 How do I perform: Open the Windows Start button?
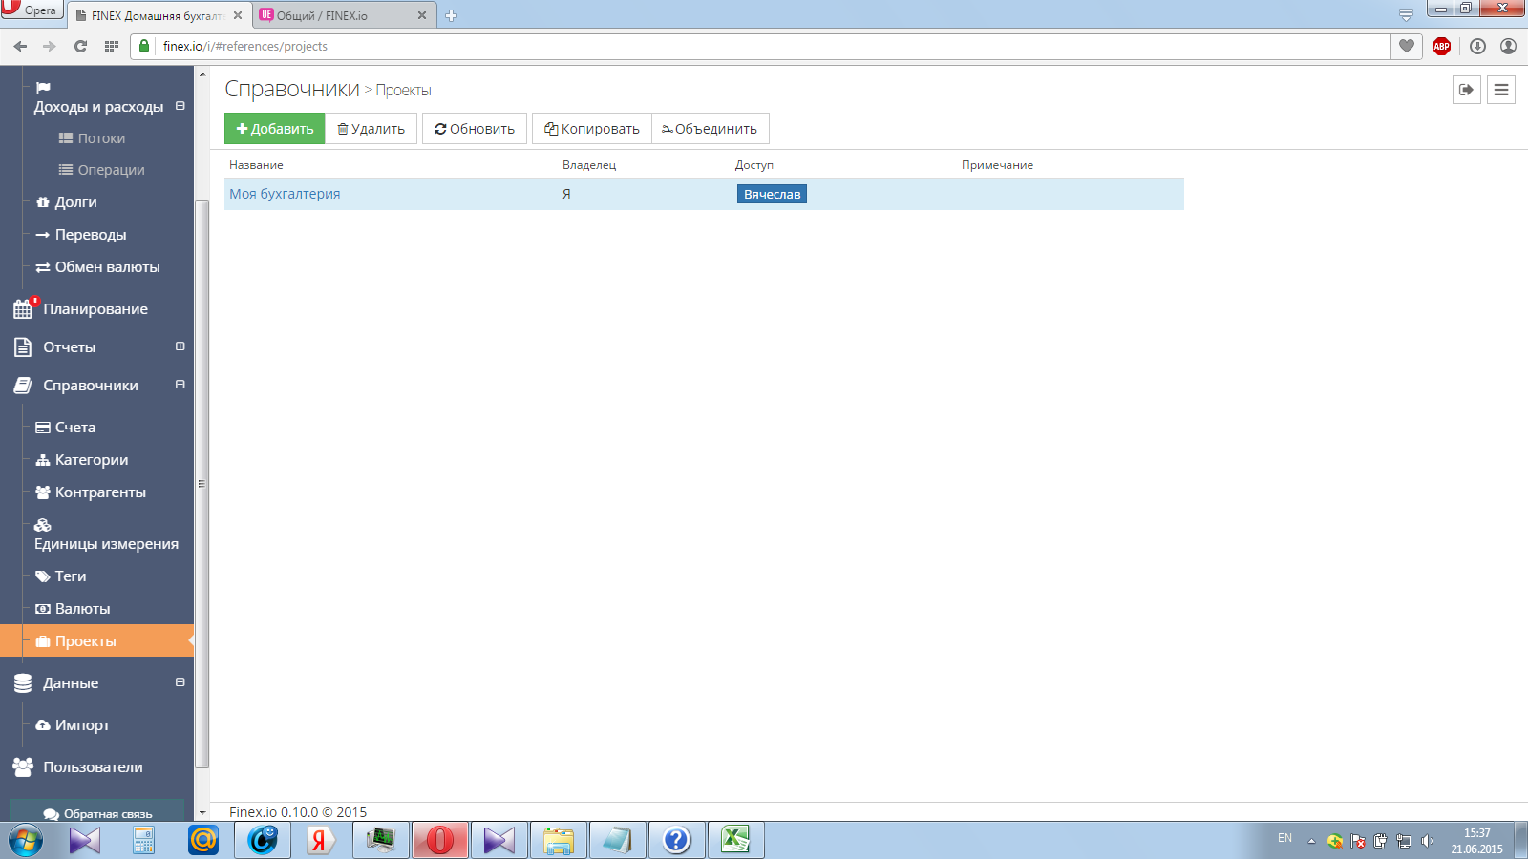26,841
